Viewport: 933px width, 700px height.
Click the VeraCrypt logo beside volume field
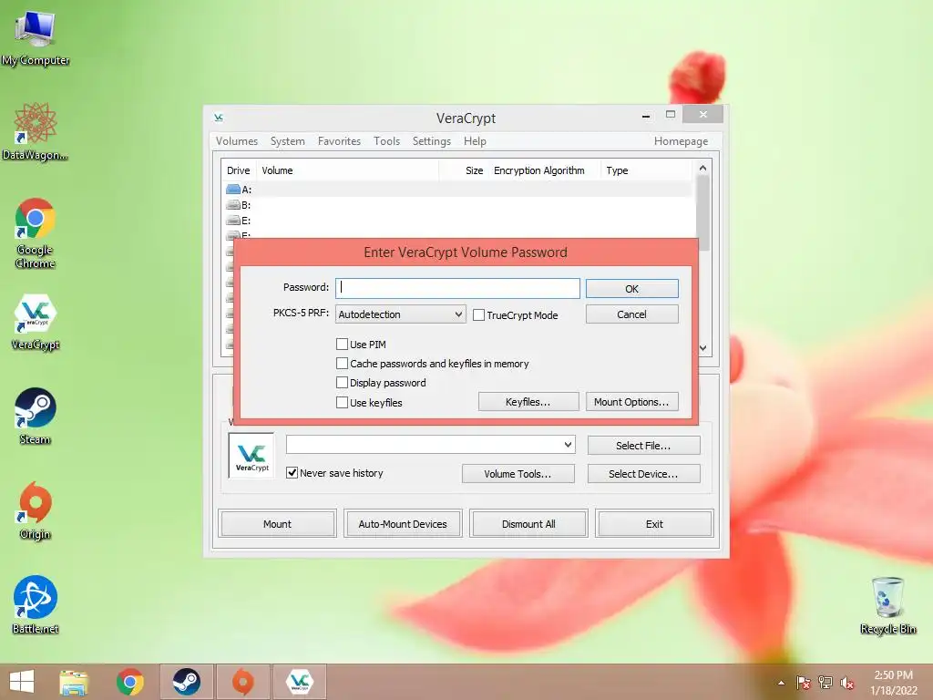pos(251,456)
